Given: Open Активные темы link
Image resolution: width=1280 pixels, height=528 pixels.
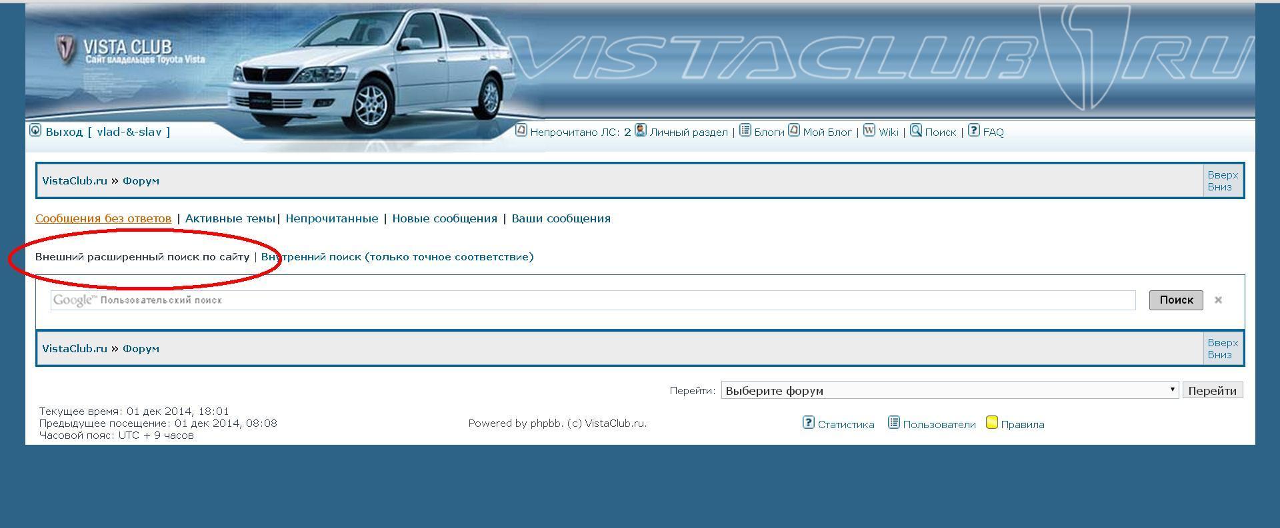Looking at the screenshot, I should tap(230, 218).
